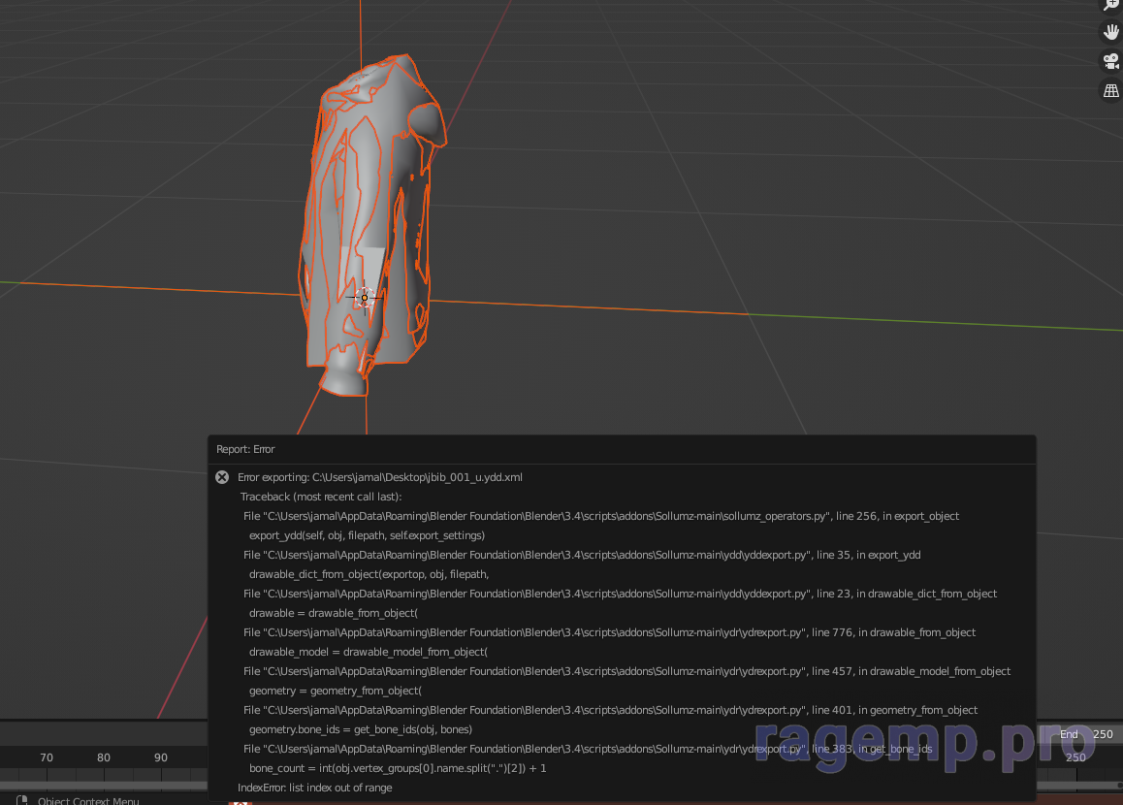Click "geometry.bone_ids = get_bone_ids(obj, bones)" line
This screenshot has width=1123, height=805.
[x=360, y=728]
